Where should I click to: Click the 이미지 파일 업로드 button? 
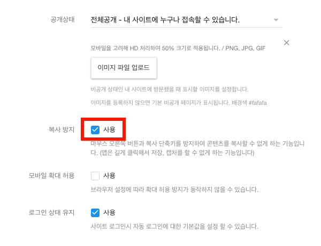[124, 68]
